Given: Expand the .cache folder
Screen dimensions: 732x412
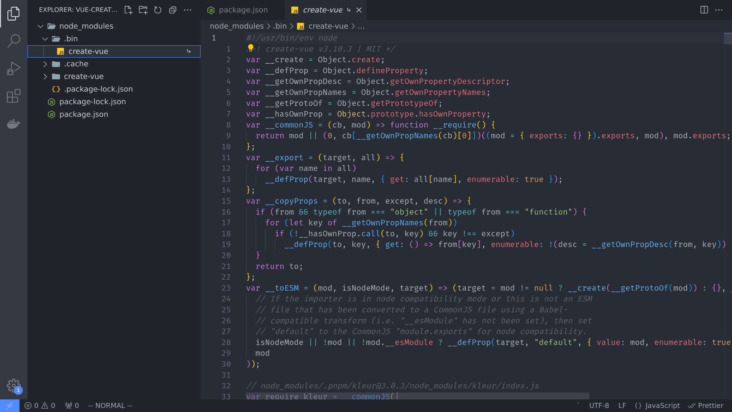Looking at the screenshot, I should click(x=45, y=64).
